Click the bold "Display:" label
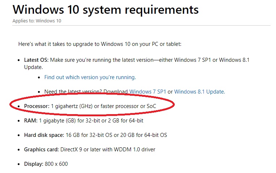The height and width of the screenshot is (173, 276). 34,164
